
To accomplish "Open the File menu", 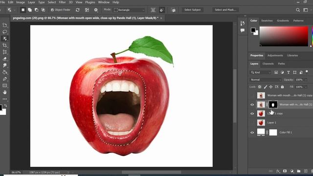I will pos(2,2).
